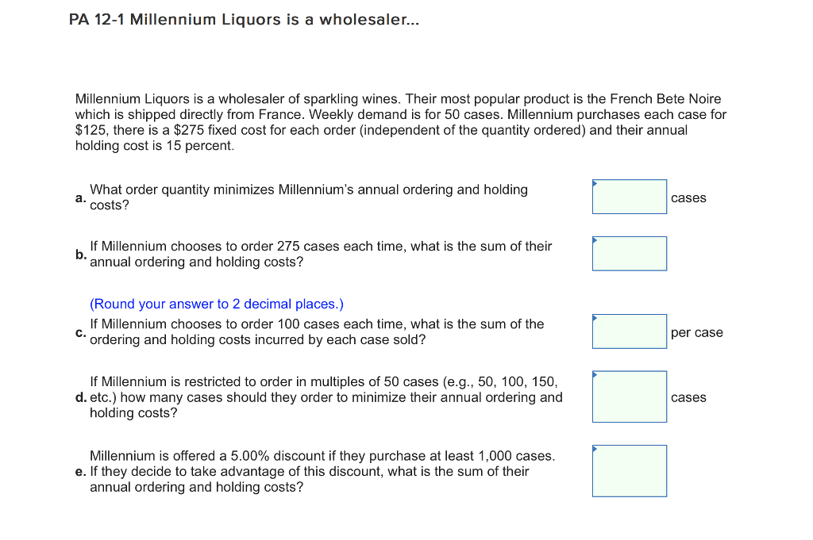Click the 'cases' label beside answer d
813x540 pixels.
688,397
